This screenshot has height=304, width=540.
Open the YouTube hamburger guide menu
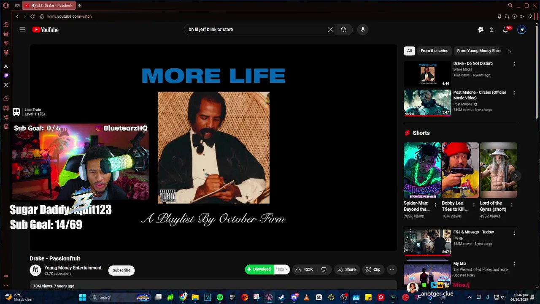22,30
